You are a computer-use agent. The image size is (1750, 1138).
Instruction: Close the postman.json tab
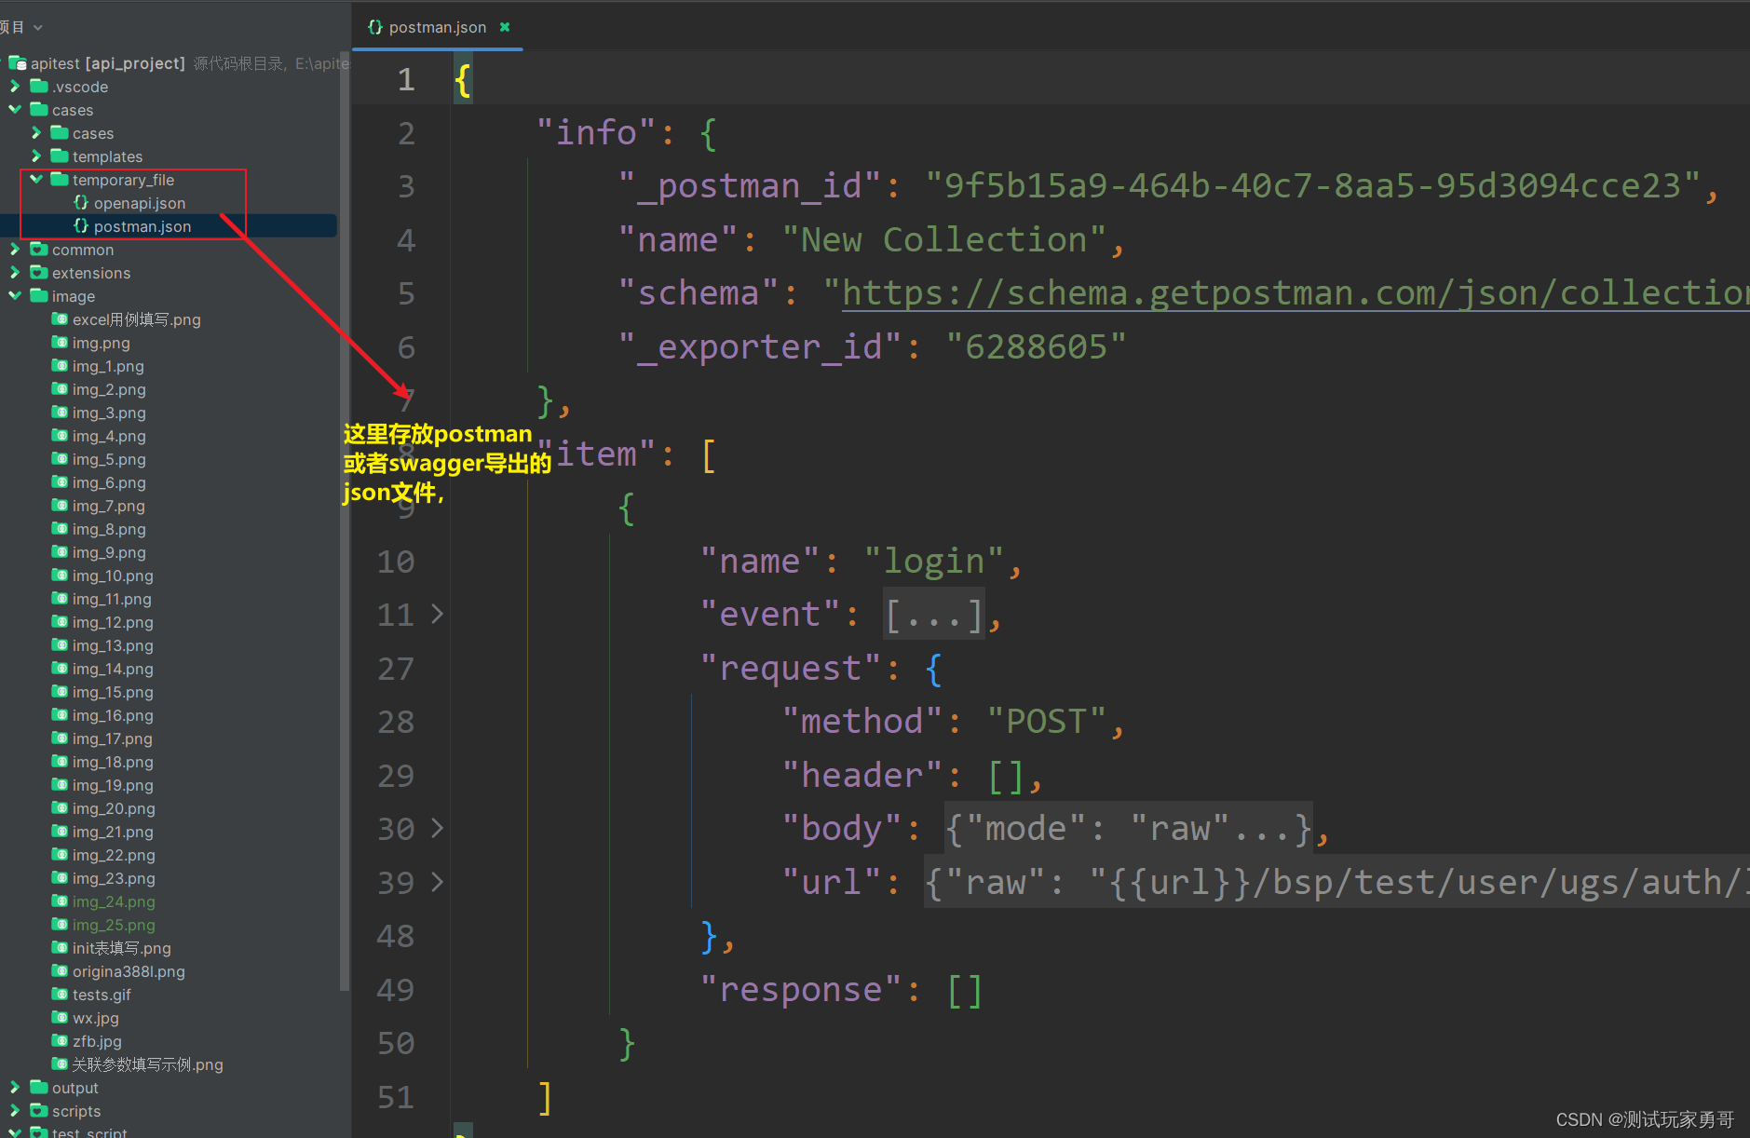505,27
